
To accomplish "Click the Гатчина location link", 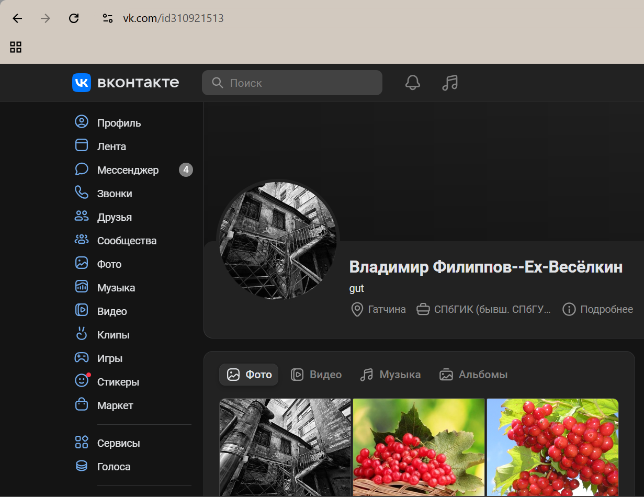I will pyautogui.click(x=379, y=309).
